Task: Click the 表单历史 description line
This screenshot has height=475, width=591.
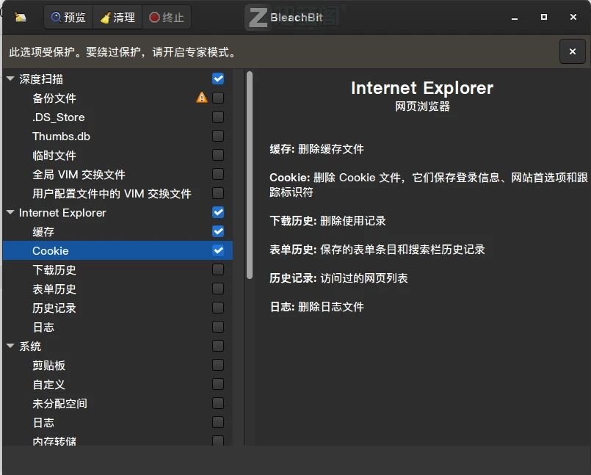Action: tap(377, 249)
